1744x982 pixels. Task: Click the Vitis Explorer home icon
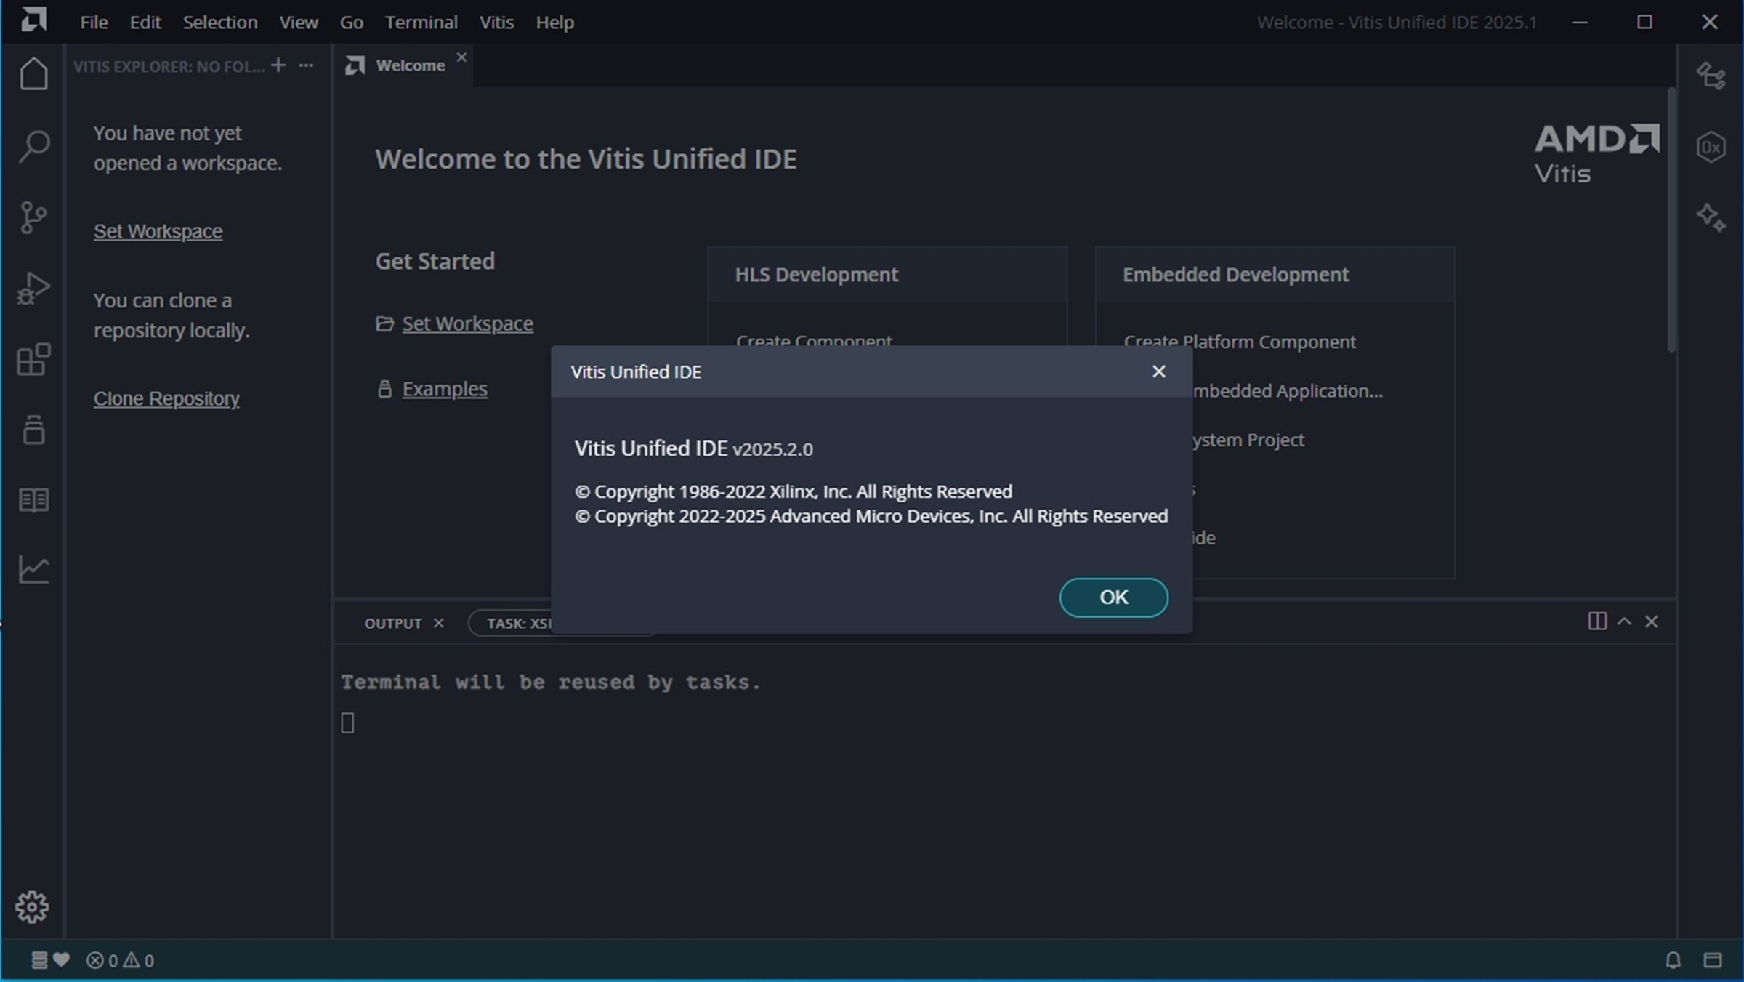[x=33, y=74]
